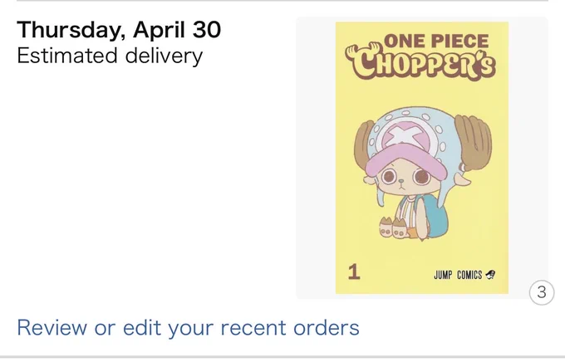Open the Review or edit your recent orders link
The image size is (565, 362).
pos(188,328)
